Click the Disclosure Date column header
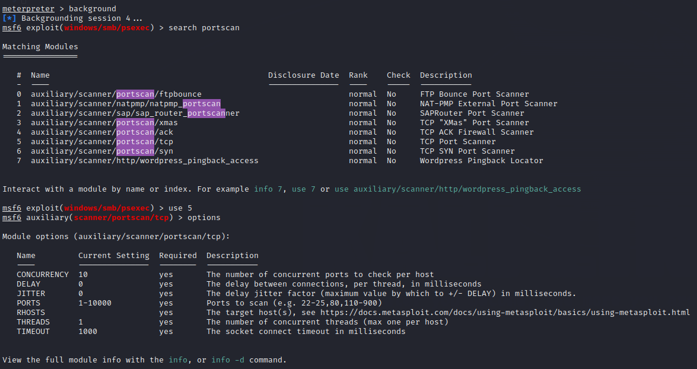The image size is (697, 369). 303,75
